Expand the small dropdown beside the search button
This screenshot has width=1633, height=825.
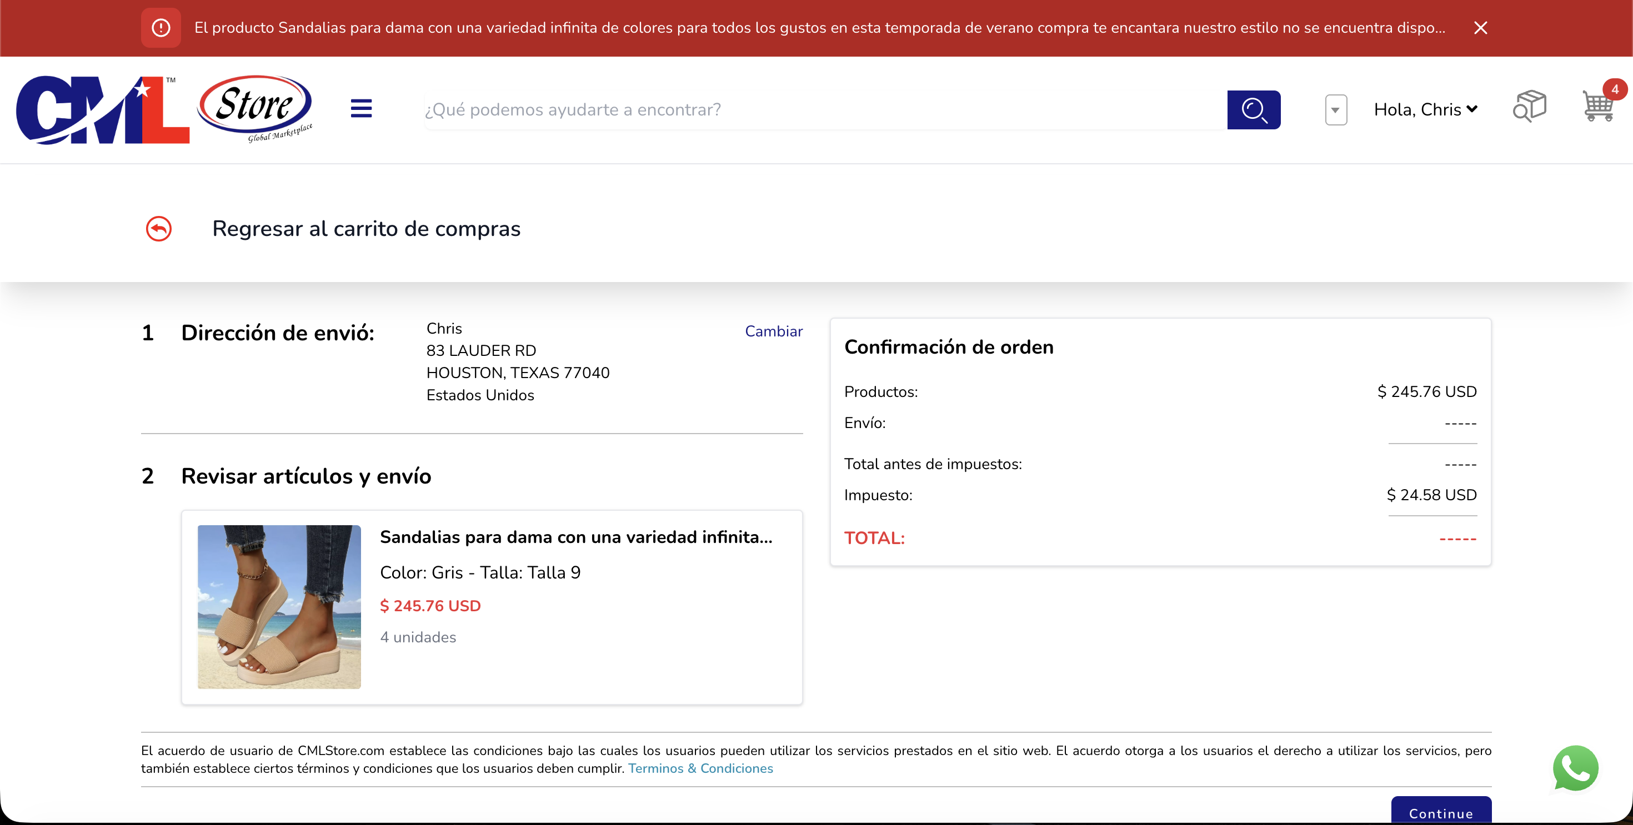(x=1336, y=110)
